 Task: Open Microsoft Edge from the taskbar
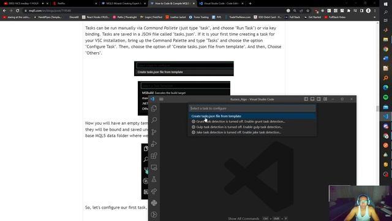385,87
